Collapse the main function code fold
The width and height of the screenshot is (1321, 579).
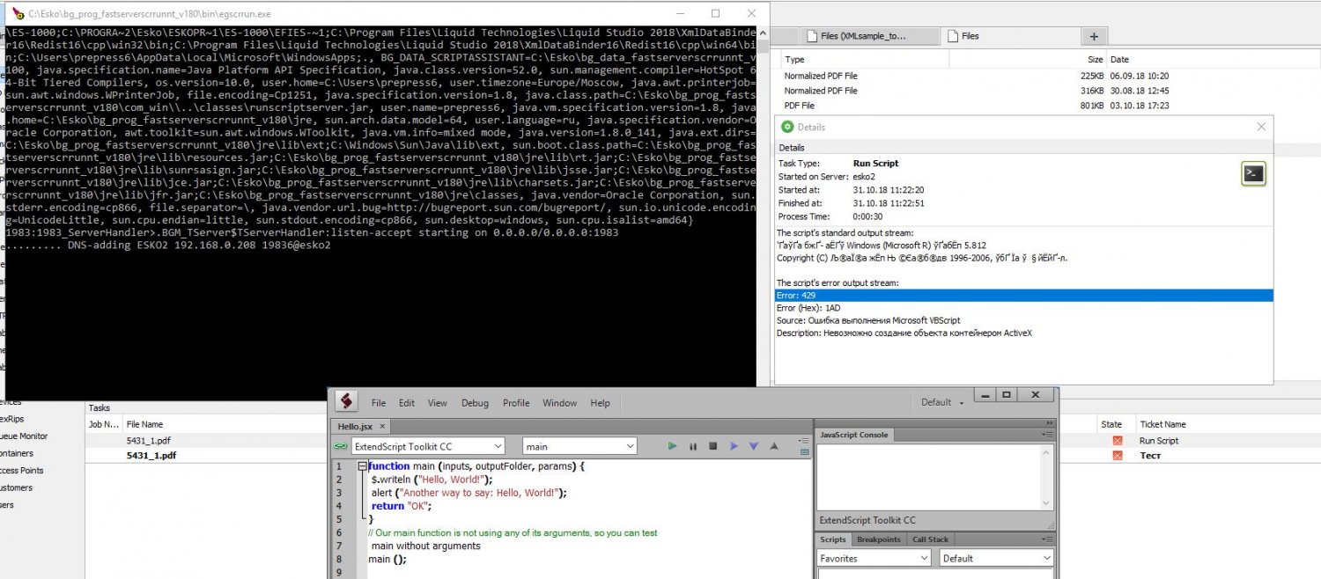[x=362, y=466]
